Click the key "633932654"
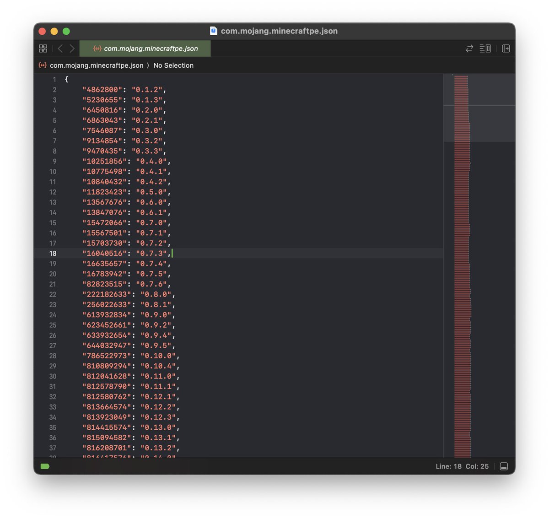549x519 pixels. [x=107, y=335]
